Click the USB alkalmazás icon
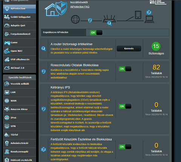This screenshot has width=181, height=162. (7, 59)
